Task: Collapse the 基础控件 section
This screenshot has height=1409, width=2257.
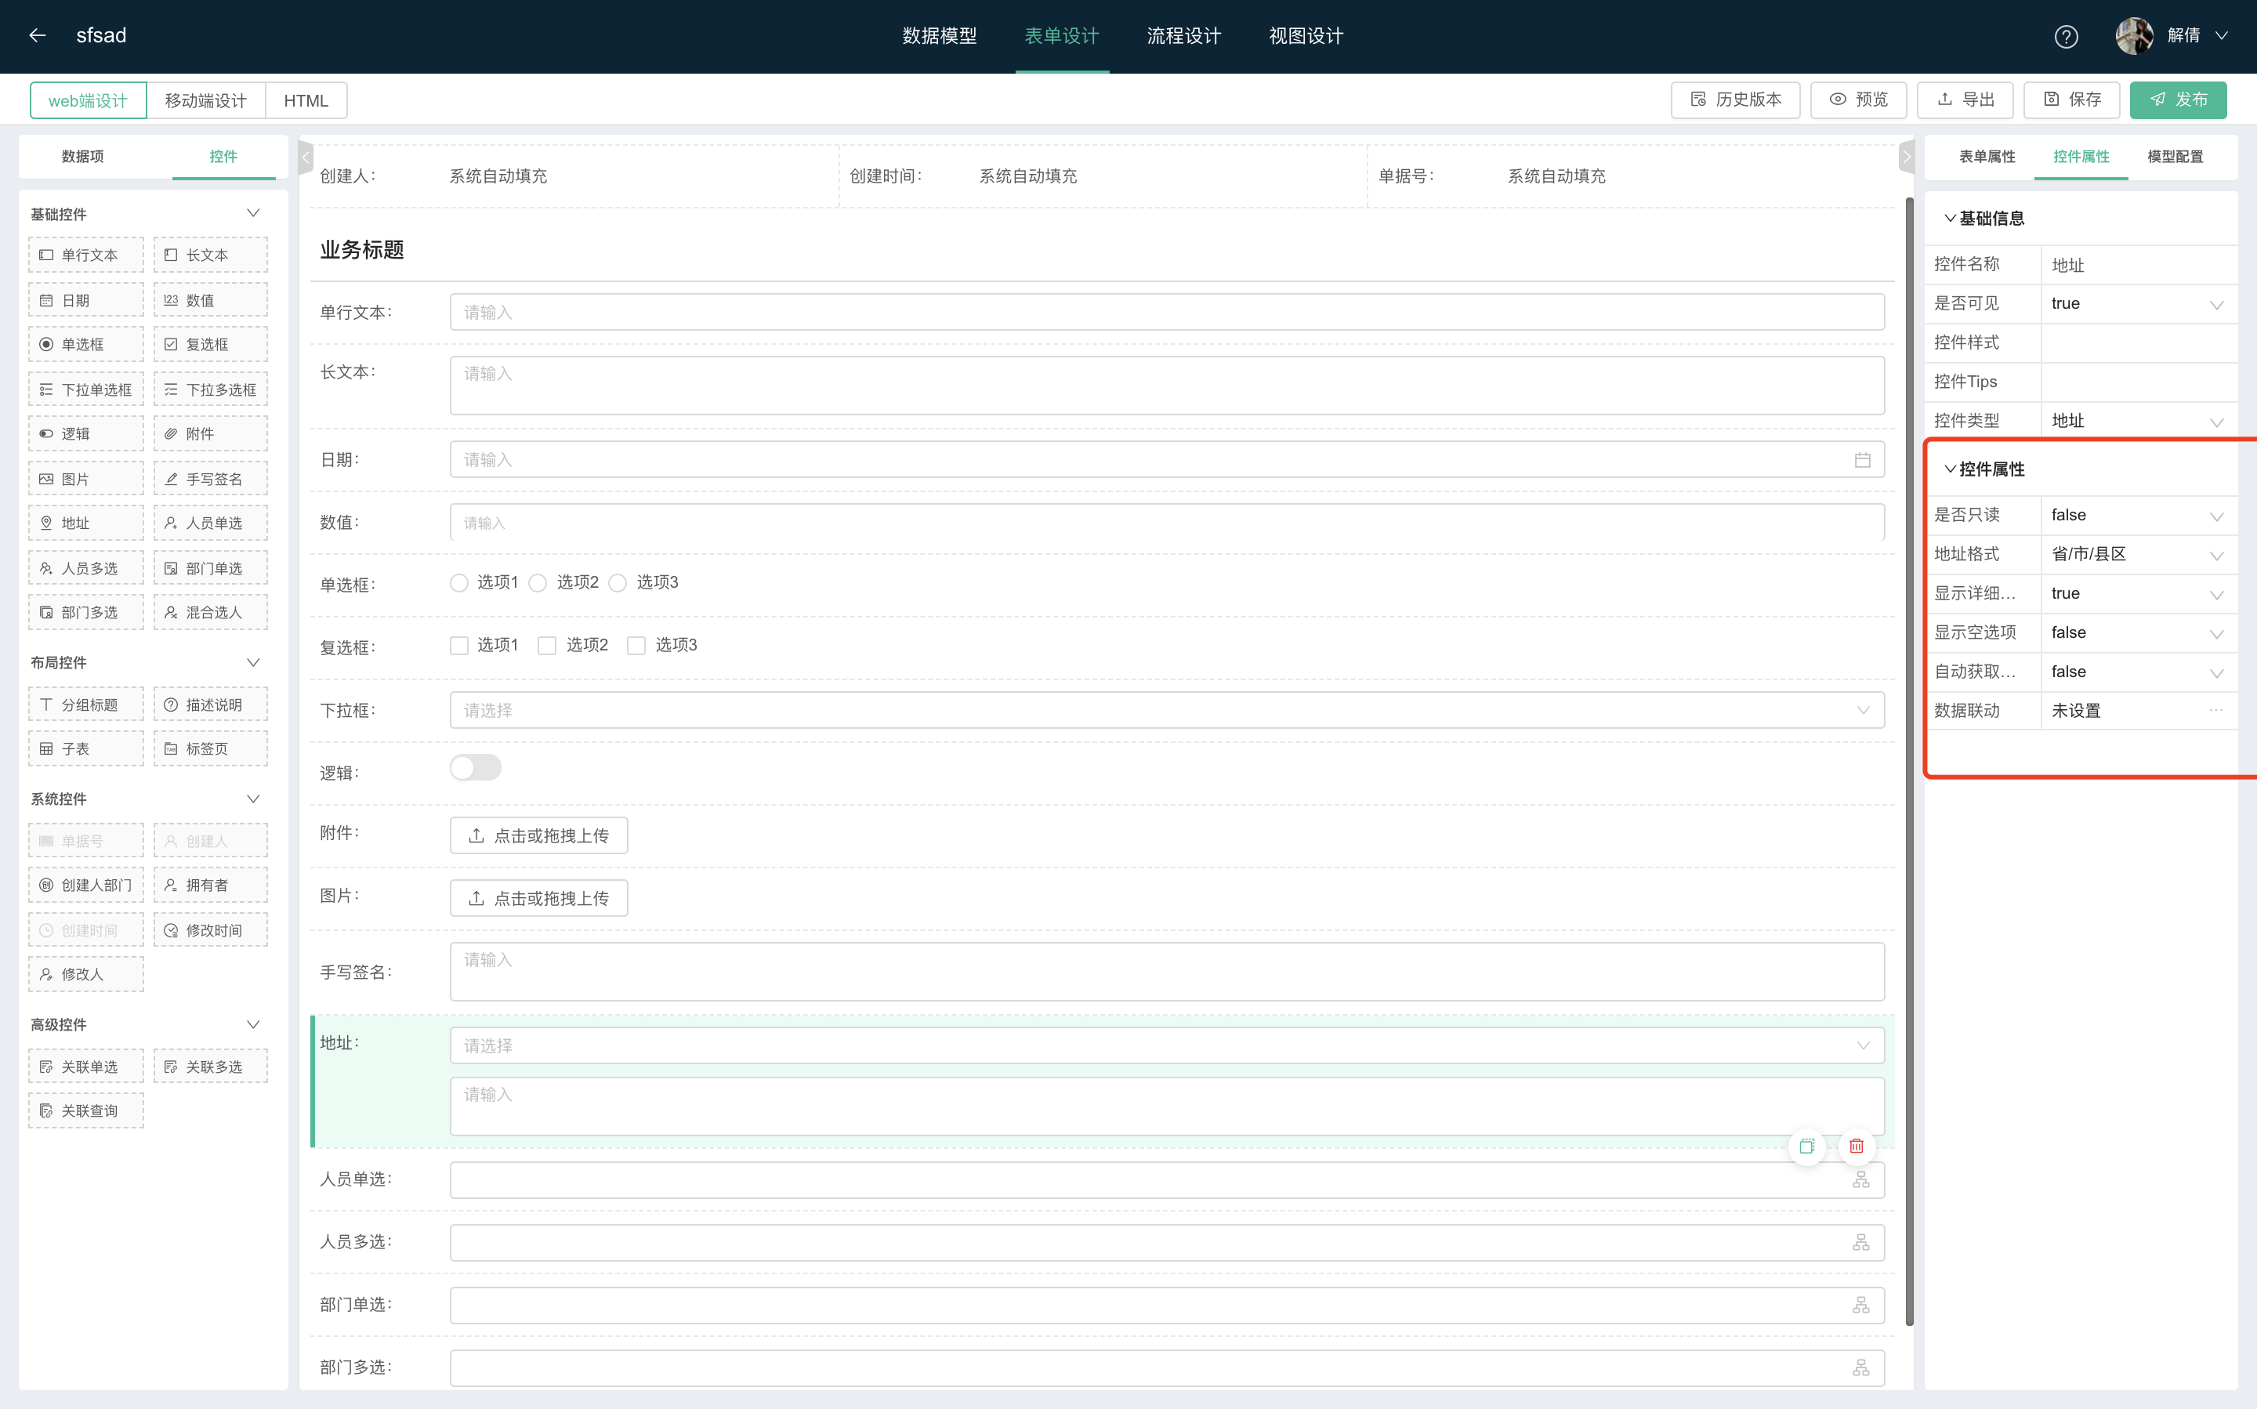Action: pyautogui.click(x=252, y=213)
